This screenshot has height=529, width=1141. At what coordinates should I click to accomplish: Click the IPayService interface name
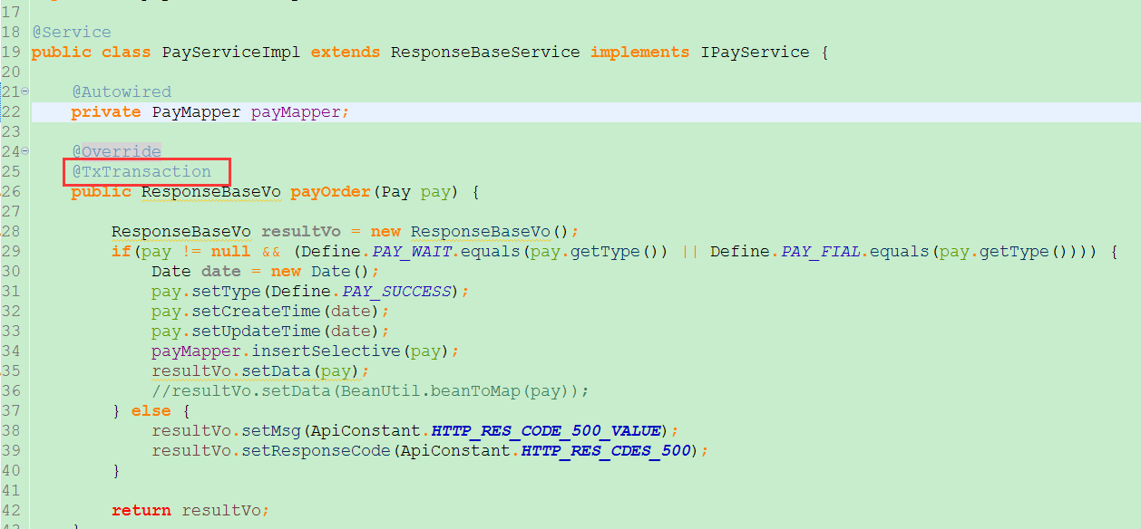point(755,52)
